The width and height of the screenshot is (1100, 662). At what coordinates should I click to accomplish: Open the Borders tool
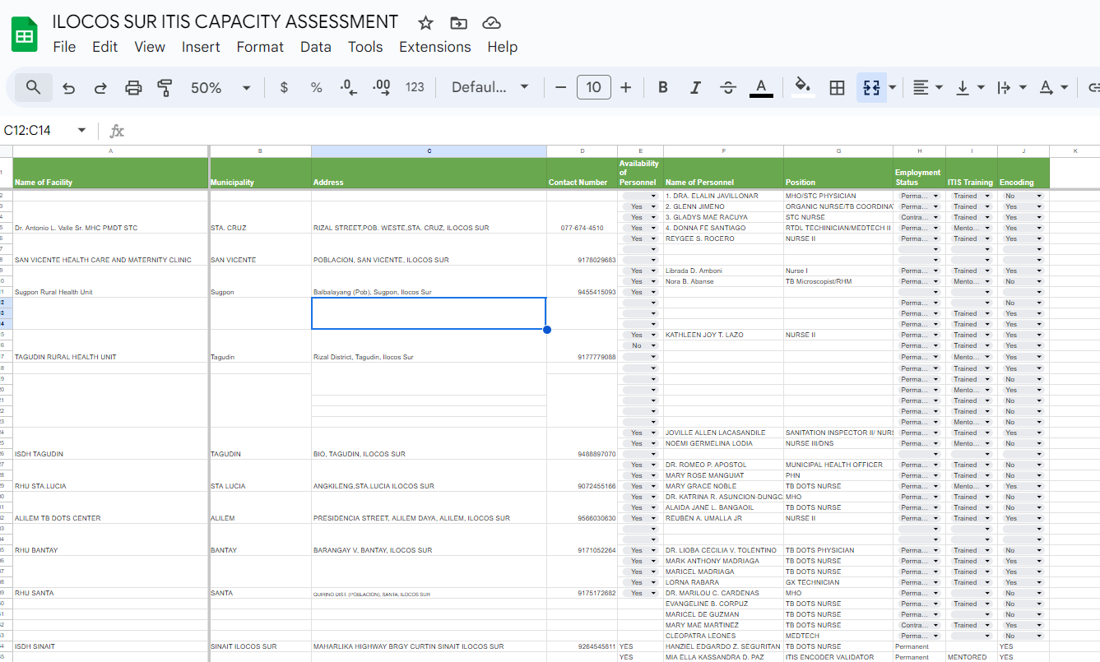tap(838, 87)
